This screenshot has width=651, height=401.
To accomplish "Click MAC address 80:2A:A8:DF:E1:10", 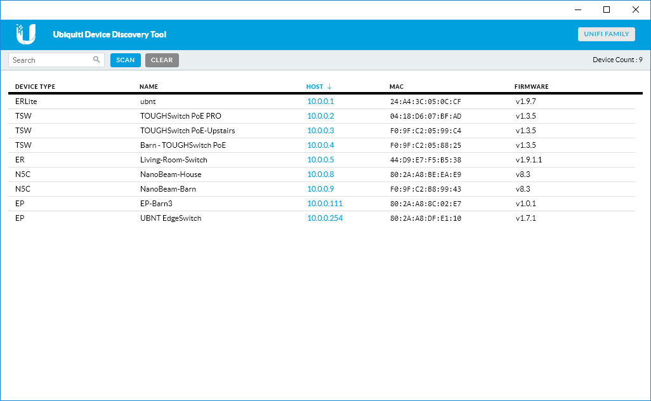I will [x=426, y=218].
